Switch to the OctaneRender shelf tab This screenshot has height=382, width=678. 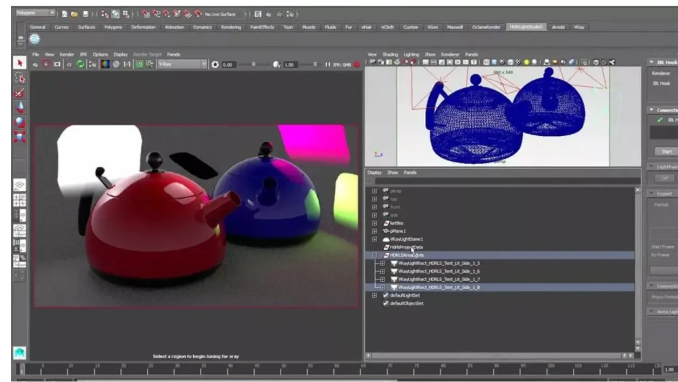(487, 27)
